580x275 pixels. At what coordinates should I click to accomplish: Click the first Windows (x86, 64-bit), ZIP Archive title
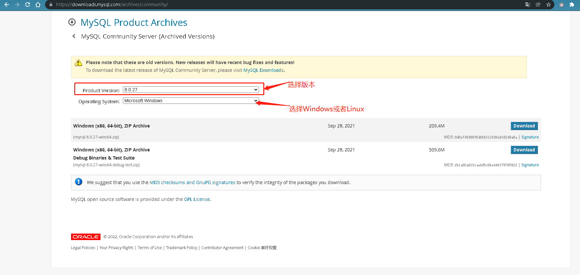112,126
